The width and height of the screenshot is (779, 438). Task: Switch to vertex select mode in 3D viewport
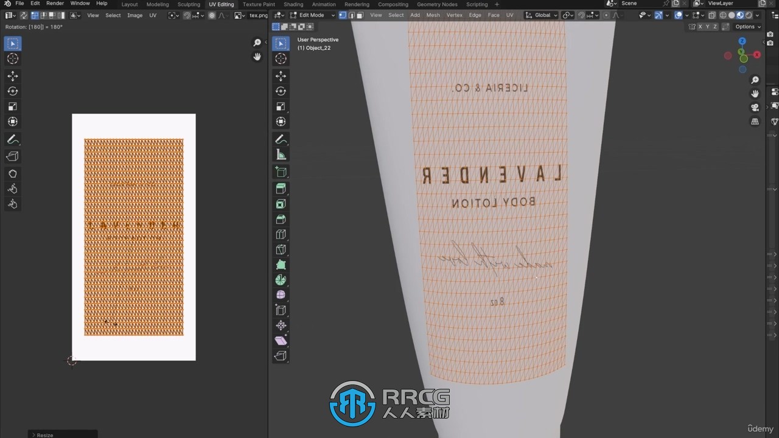point(343,15)
